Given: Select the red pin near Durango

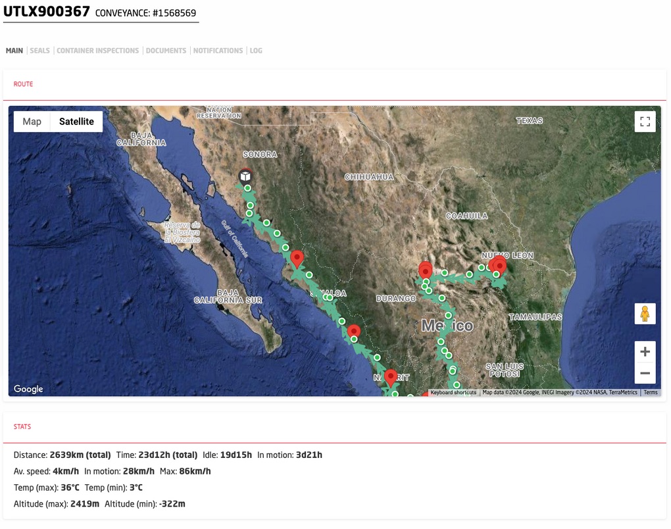Looking at the screenshot, I should pyautogui.click(x=425, y=270).
